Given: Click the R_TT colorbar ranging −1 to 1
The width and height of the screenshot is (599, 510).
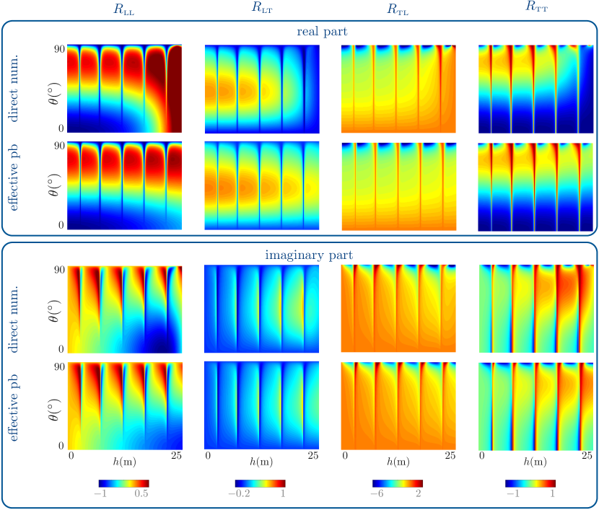Looking at the screenshot, I should (x=530, y=483).
